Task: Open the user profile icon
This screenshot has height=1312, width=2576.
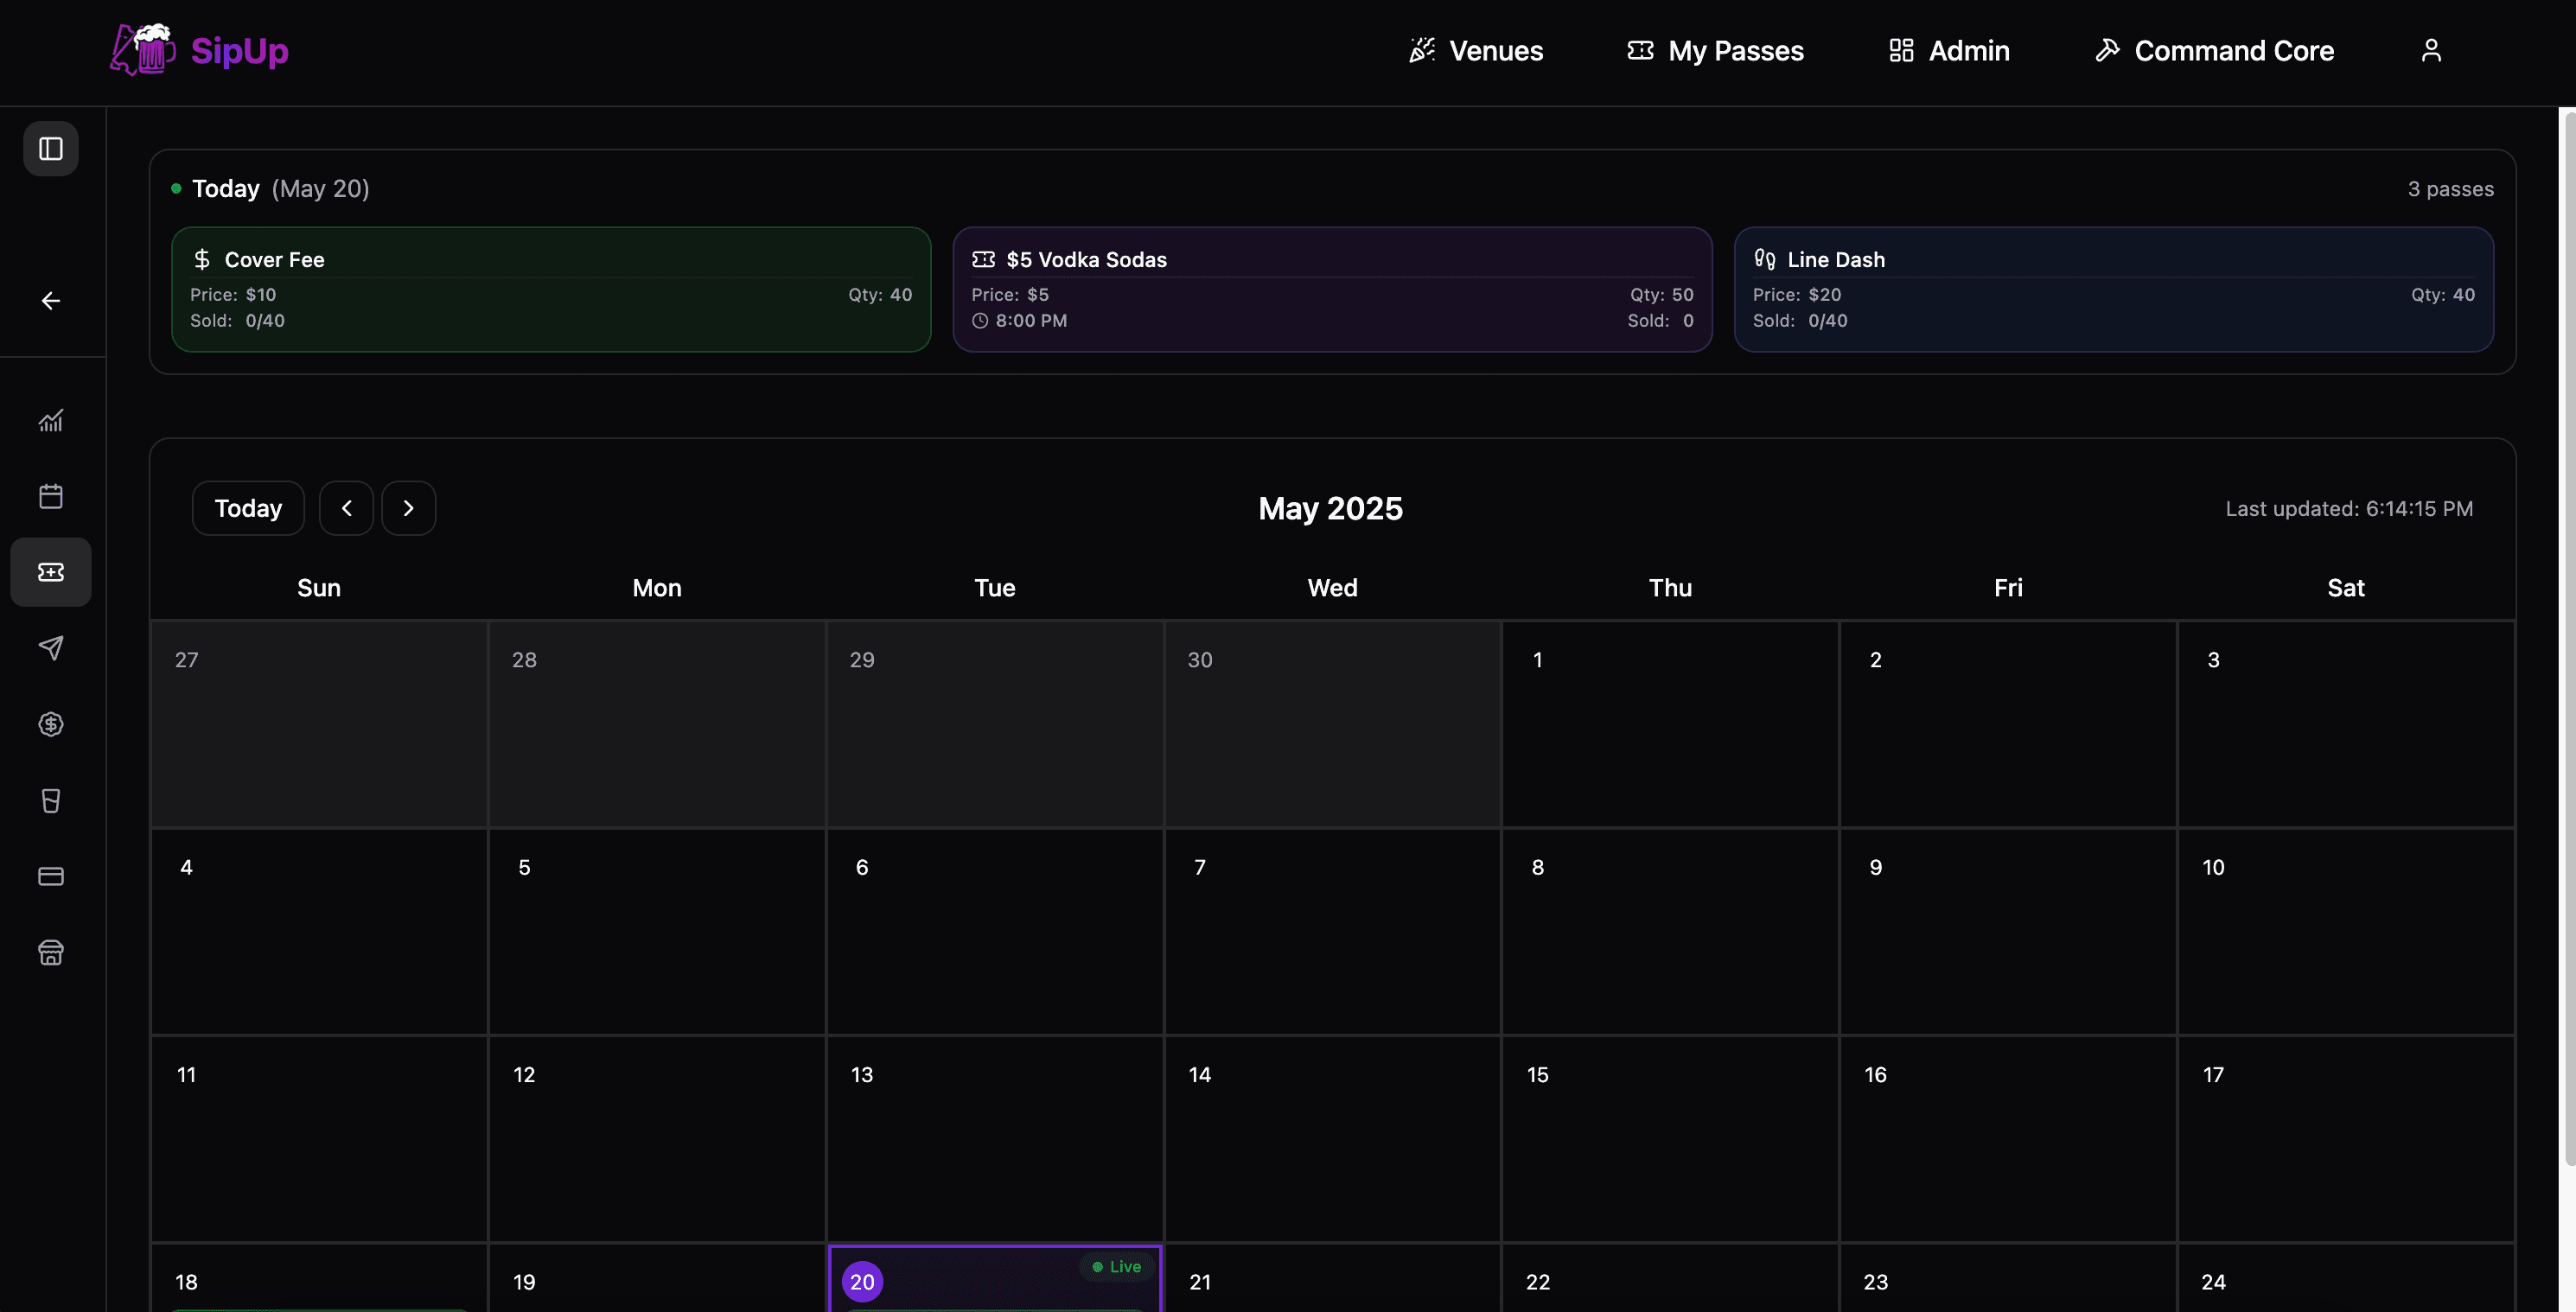Action: 2431,51
